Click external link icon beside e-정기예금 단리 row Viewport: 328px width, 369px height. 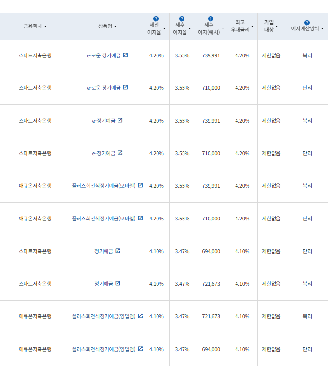tap(120, 153)
